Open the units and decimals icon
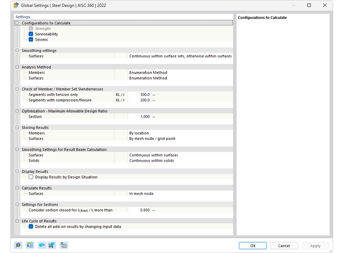Screen dimensions: 344x253 [30, 245]
